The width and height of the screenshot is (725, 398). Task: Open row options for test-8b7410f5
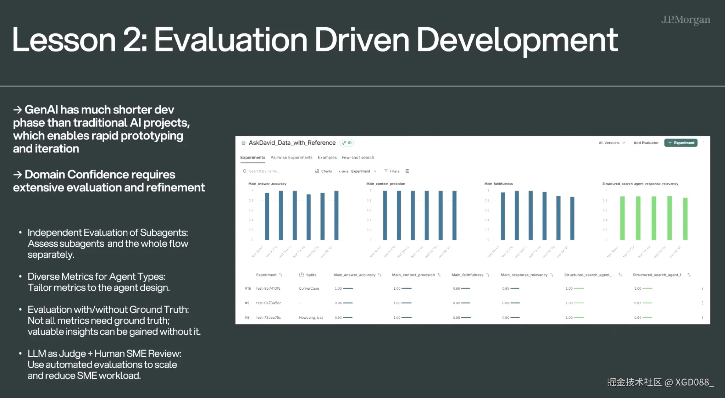[x=702, y=289]
